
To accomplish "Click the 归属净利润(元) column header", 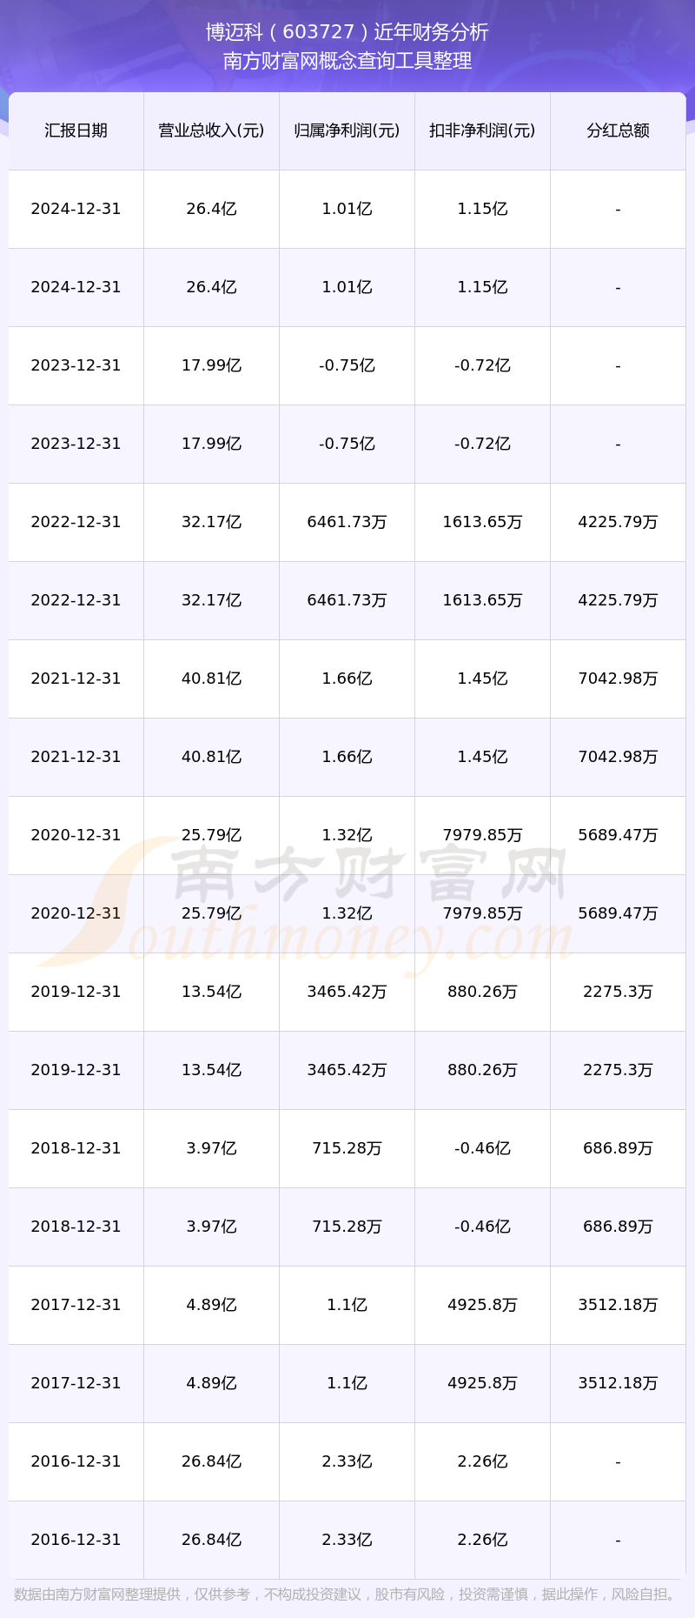I will click(x=347, y=130).
